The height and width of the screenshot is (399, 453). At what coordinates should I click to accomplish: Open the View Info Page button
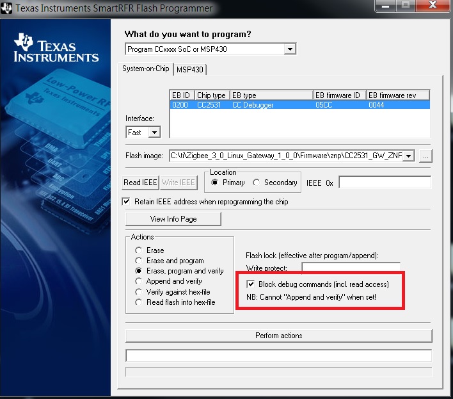click(173, 219)
